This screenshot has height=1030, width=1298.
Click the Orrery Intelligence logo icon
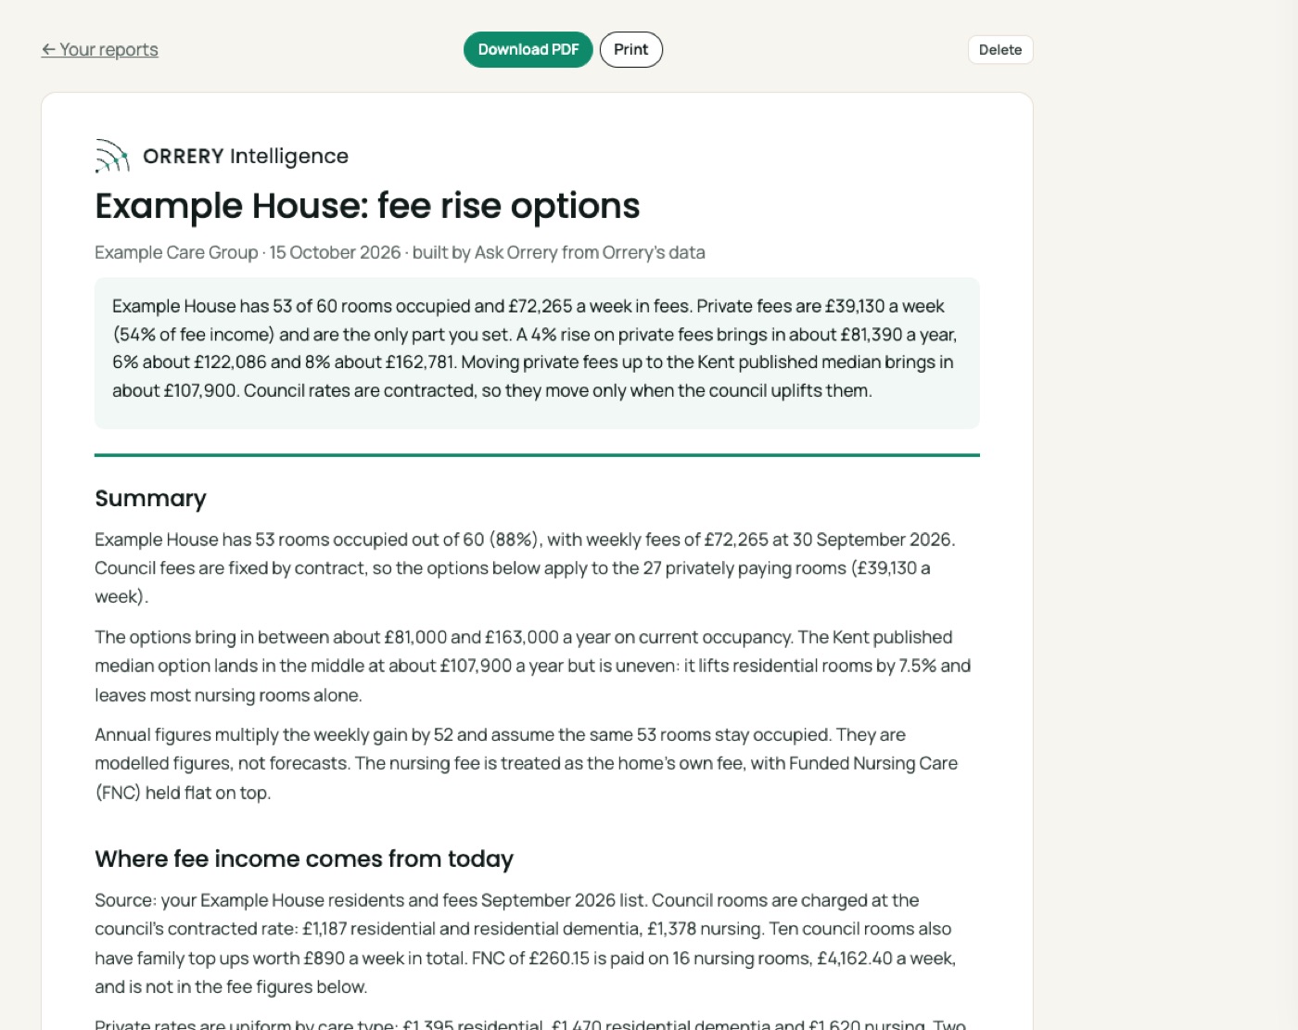(112, 156)
